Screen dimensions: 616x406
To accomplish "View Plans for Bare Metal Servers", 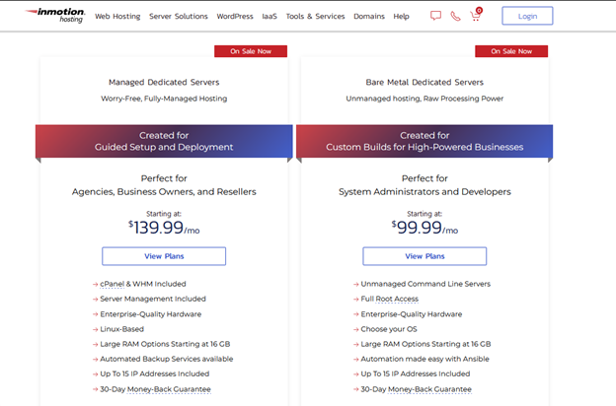I will [x=424, y=256].
